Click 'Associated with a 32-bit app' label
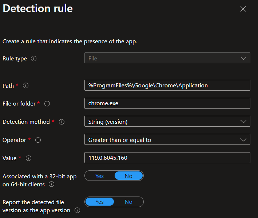Screen dimensions: 258x218 point(40,180)
